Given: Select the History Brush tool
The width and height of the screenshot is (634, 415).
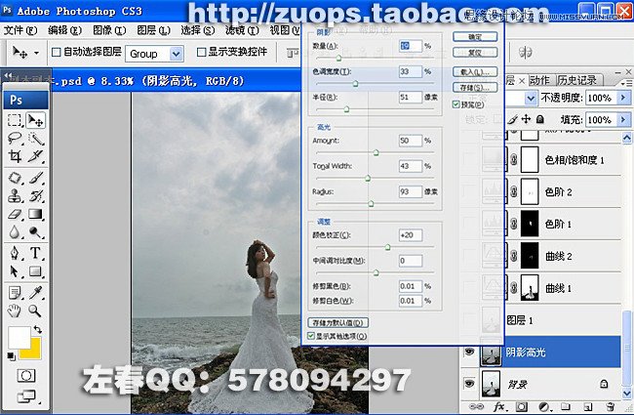Looking at the screenshot, I should (35, 196).
